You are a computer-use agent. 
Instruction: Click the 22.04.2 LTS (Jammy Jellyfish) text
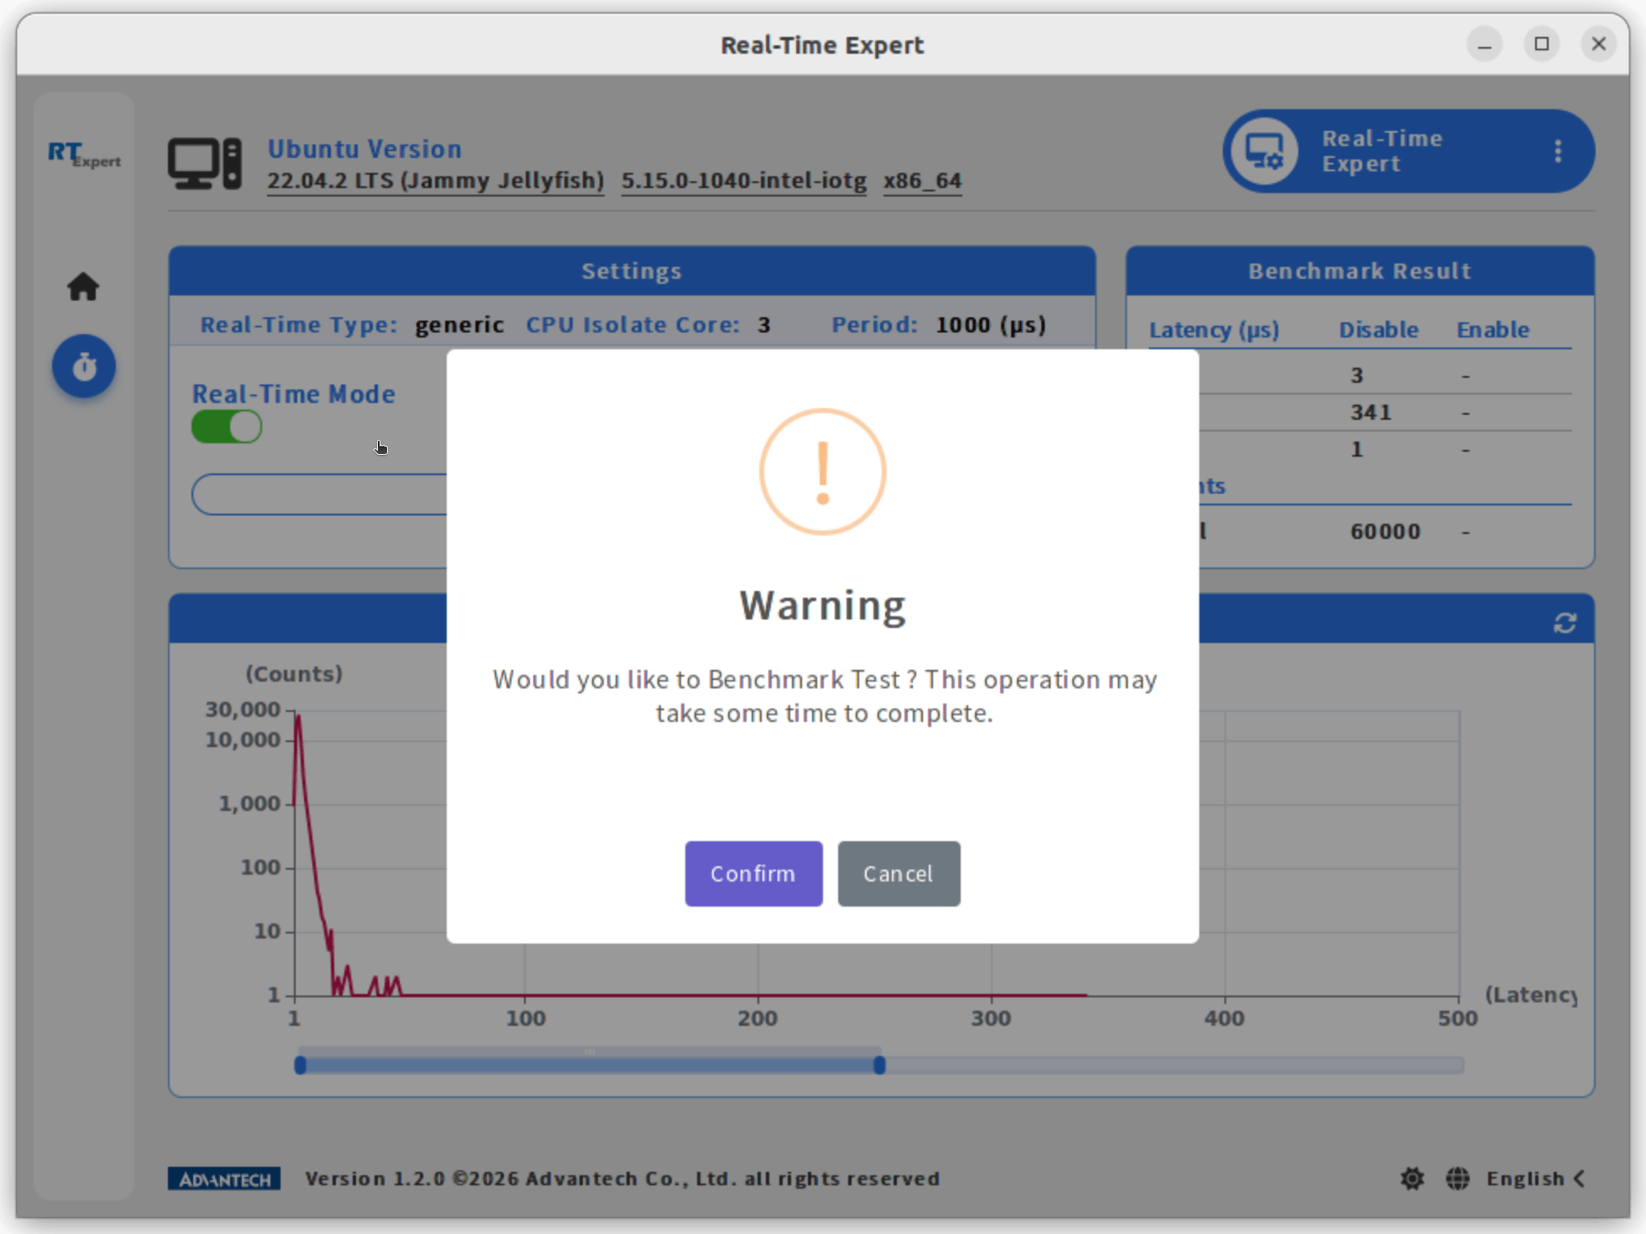436,180
